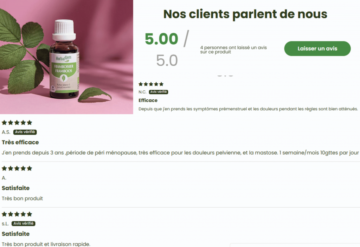
Task: Click the Très bon produit et livraison rapide text
Action: click(x=46, y=244)
